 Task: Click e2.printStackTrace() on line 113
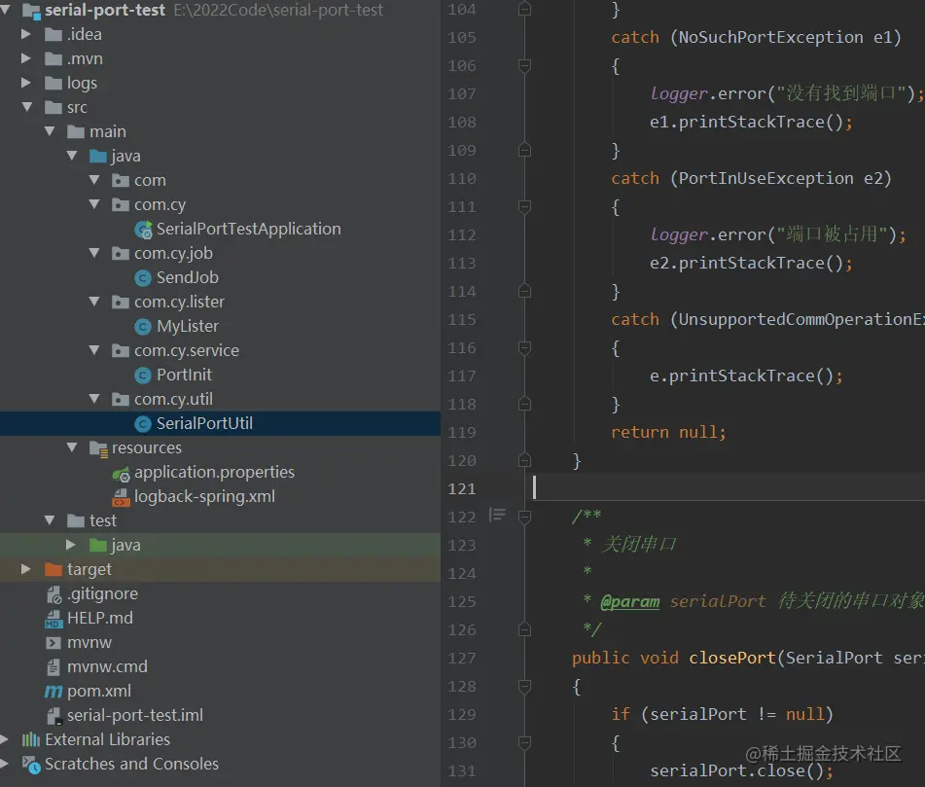[x=746, y=263]
